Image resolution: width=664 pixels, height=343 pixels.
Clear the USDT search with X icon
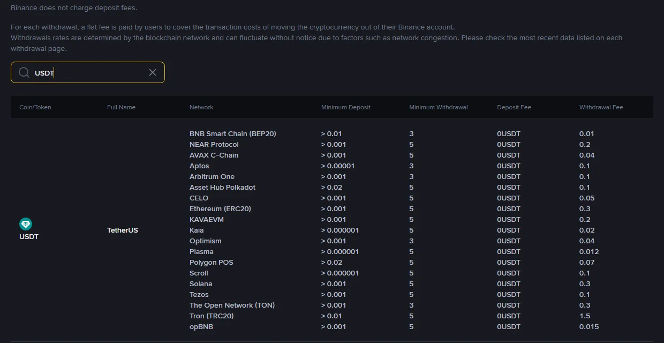(x=153, y=72)
